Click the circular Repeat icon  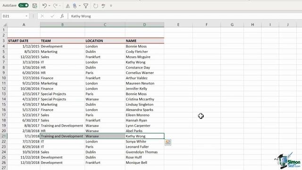pyautogui.click(x=95, y=6)
